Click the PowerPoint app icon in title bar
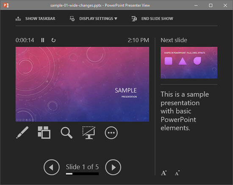233x185 pixels. tap(6, 5)
